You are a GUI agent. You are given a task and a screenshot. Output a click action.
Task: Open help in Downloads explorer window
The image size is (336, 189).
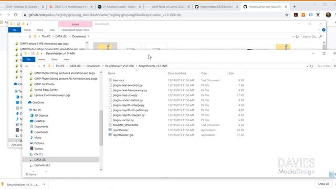pos(323,30)
